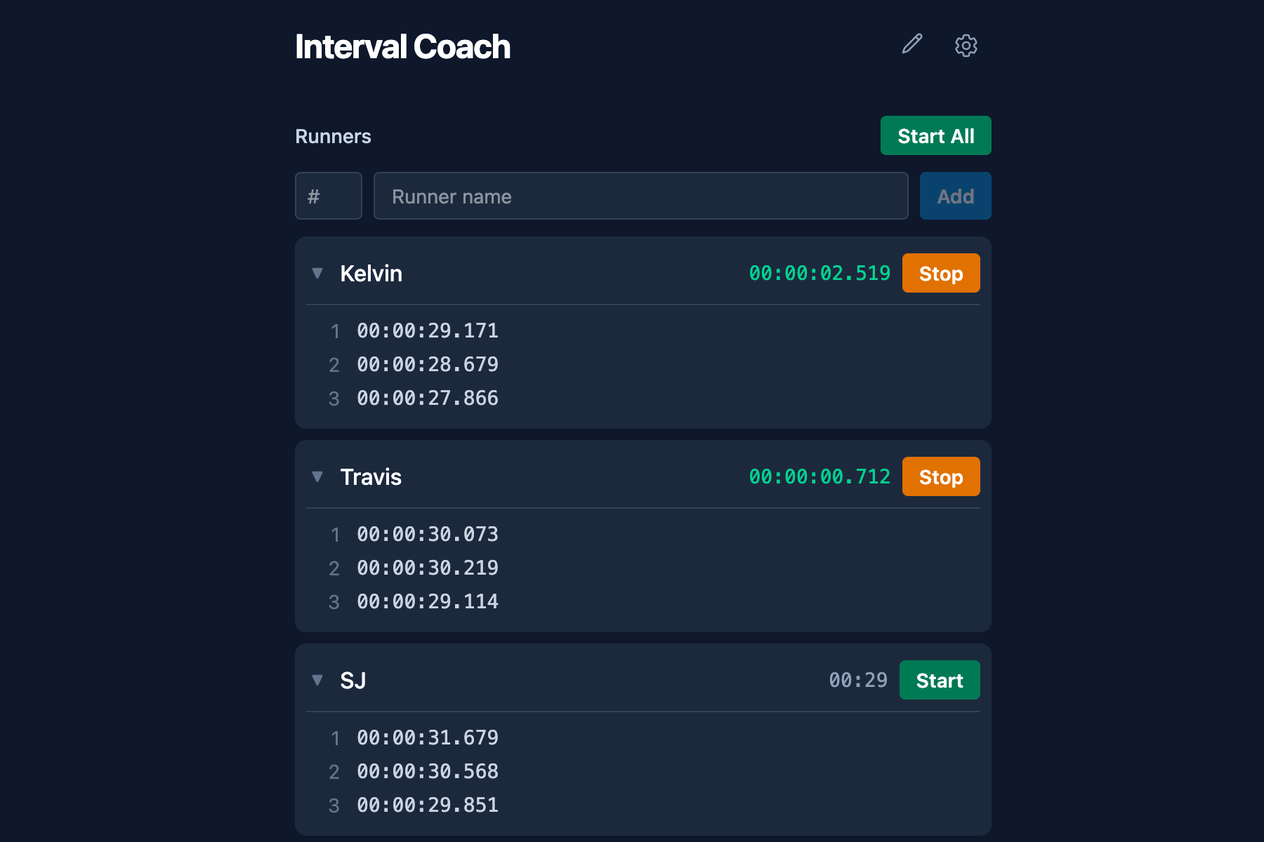Stop Kelvin's timer
The height and width of the screenshot is (842, 1264).
pos(941,273)
